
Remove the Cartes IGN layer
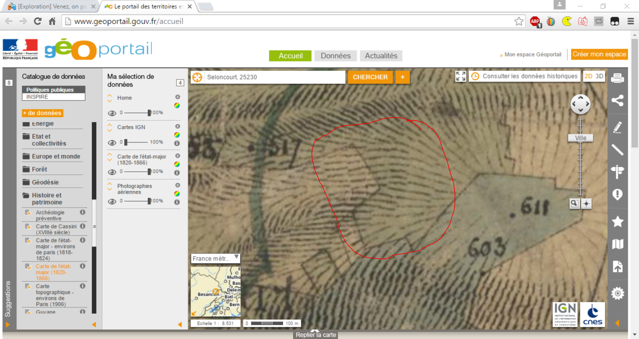(x=178, y=126)
